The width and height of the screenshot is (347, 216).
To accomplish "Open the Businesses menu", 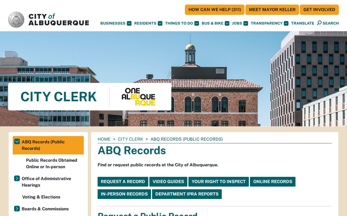I will tap(113, 23).
